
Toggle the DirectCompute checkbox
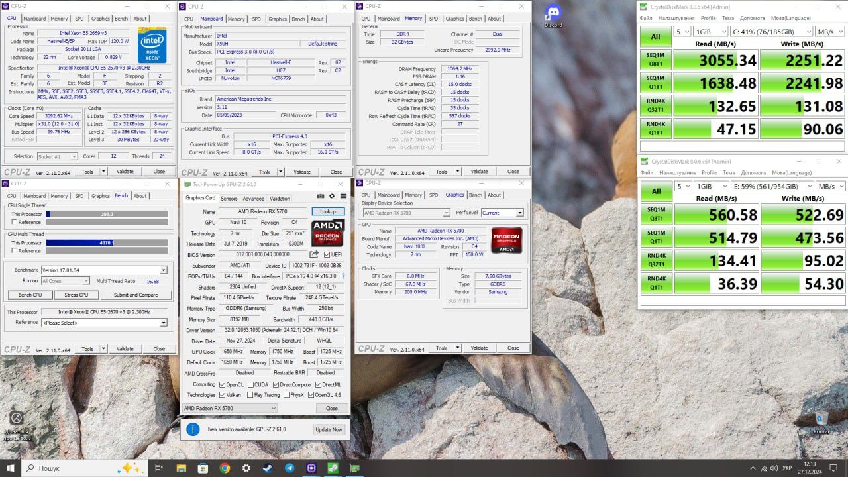tap(276, 384)
